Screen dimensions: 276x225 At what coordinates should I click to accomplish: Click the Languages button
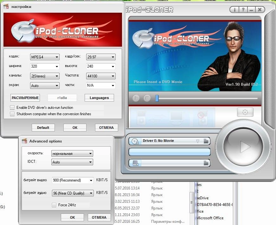coord(99,98)
